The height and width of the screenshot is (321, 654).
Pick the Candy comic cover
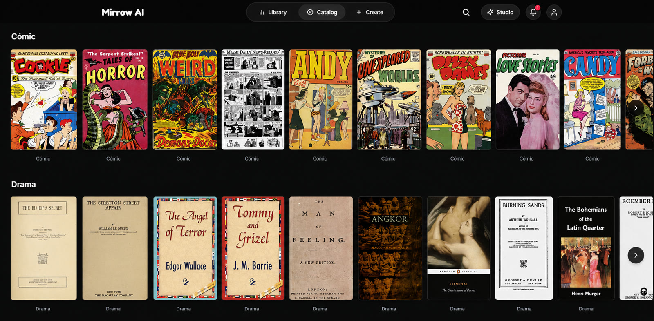[x=592, y=100]
